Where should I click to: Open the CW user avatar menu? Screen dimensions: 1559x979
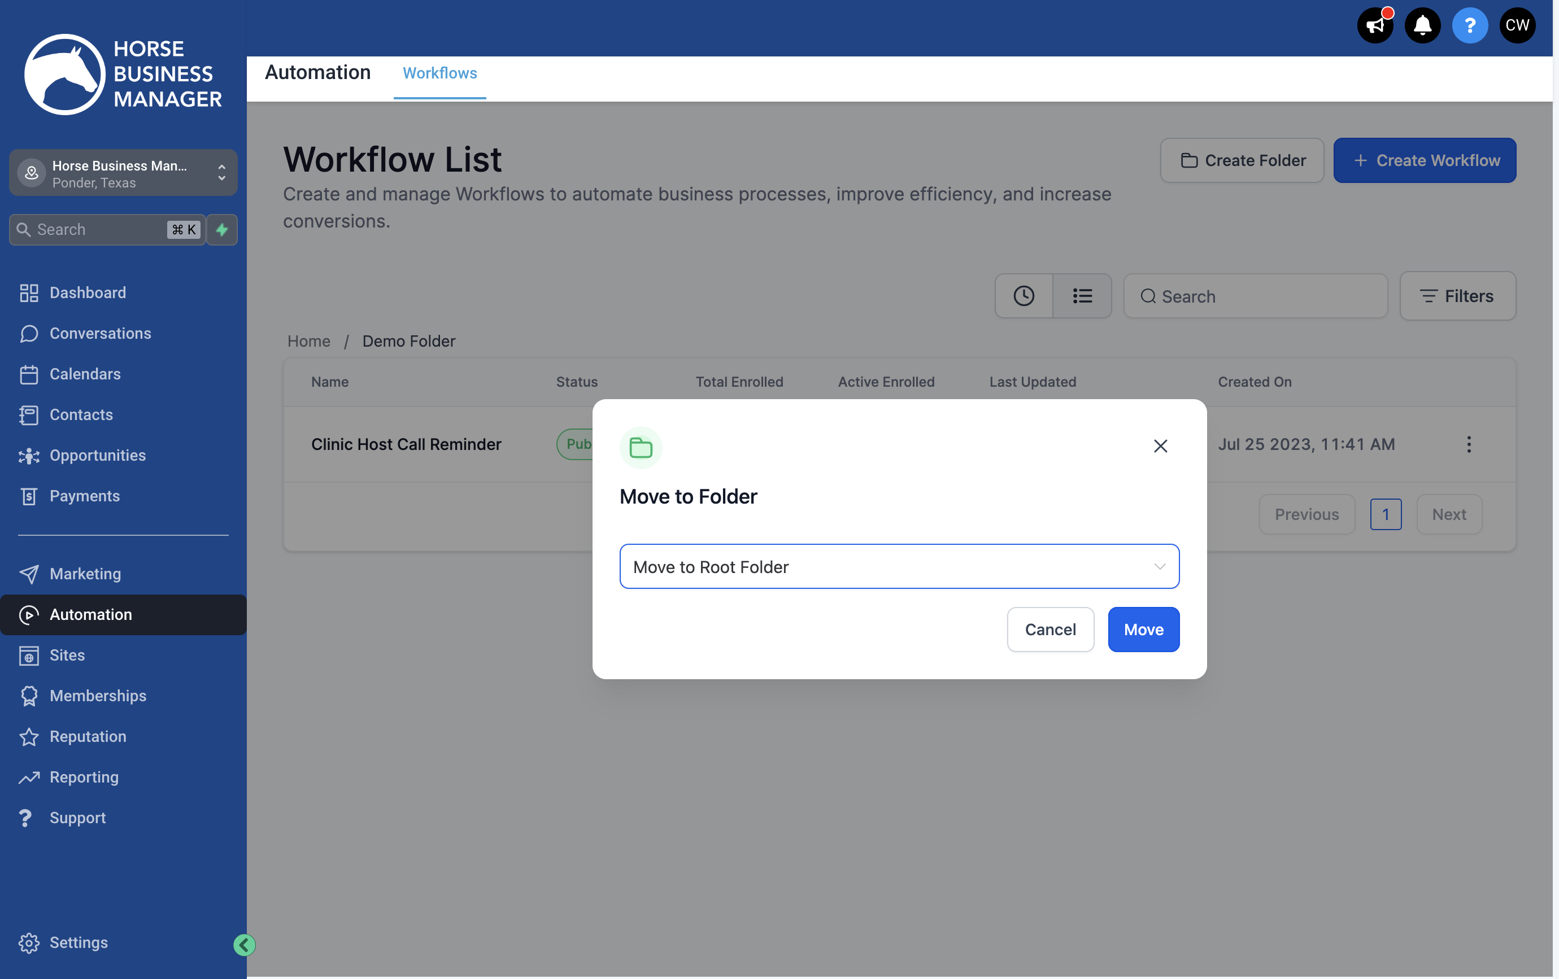point(1517,25)
